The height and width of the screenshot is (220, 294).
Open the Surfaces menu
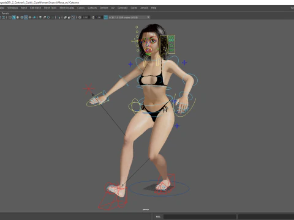pos(92,8)
